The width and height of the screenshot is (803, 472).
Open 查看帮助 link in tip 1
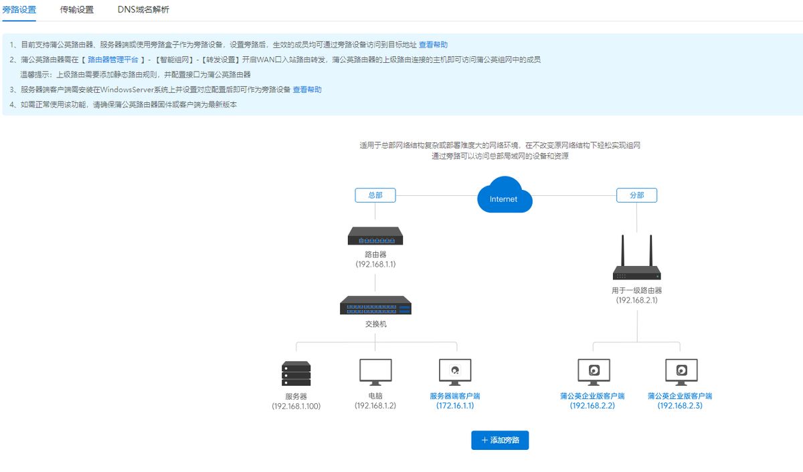(433, 45)
